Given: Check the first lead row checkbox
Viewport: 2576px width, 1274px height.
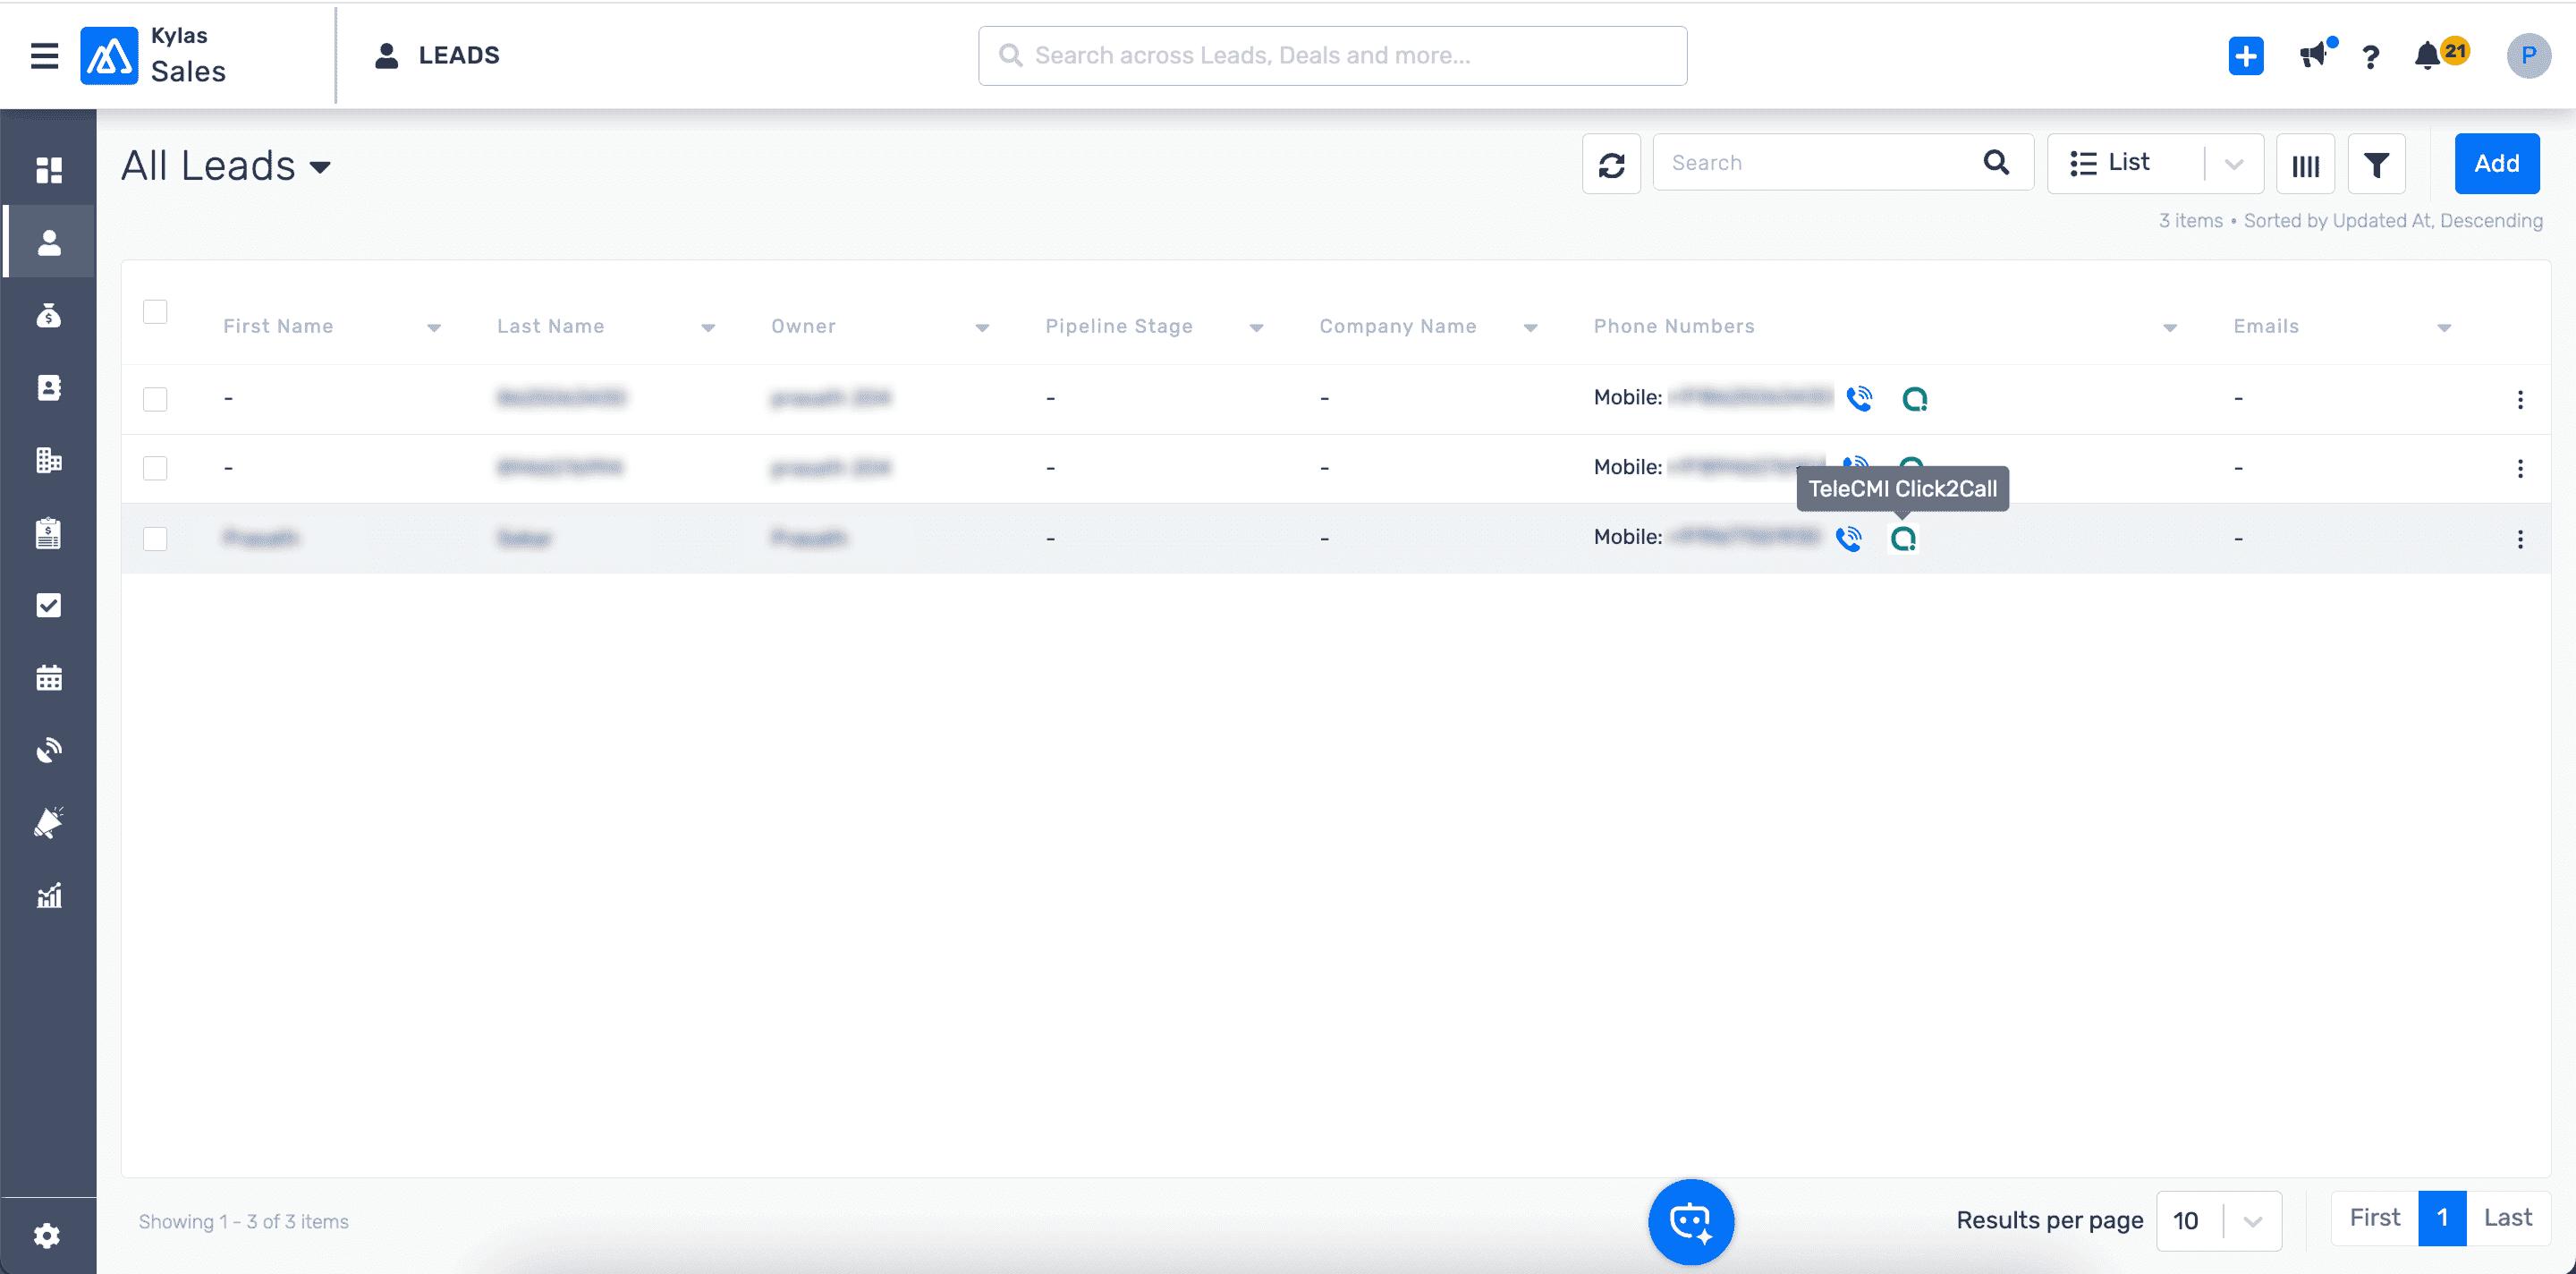Looking at the screenshot, I should [x=155, y=399].
